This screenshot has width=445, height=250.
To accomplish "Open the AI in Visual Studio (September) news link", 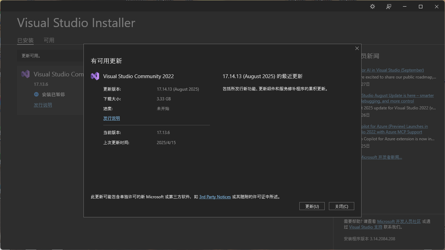I will [x=393, y=70].
